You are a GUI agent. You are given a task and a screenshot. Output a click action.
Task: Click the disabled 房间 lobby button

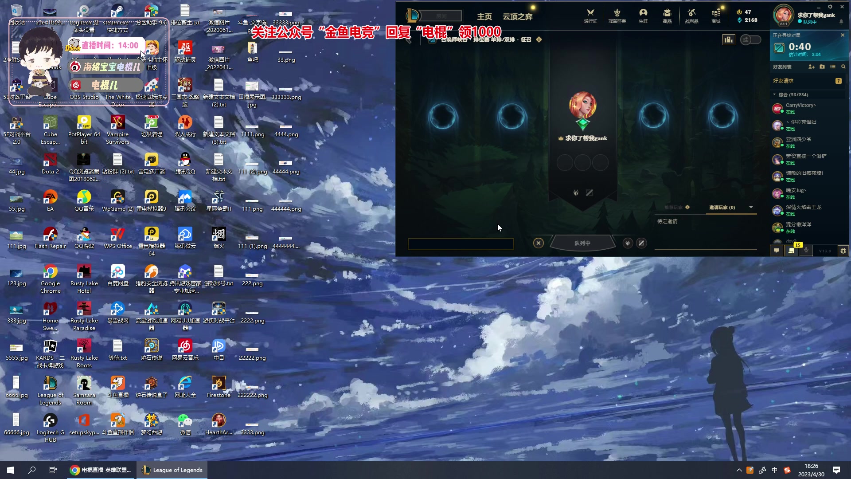[x=441, y=16]
